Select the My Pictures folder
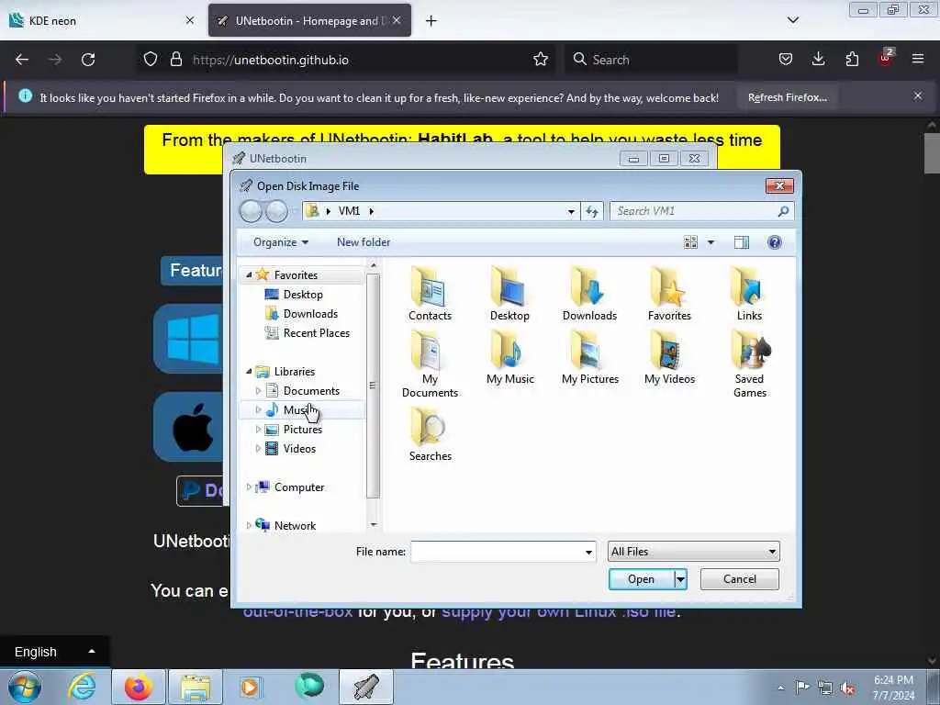Screen dimensions: 940x705 (x=590, y=358)
